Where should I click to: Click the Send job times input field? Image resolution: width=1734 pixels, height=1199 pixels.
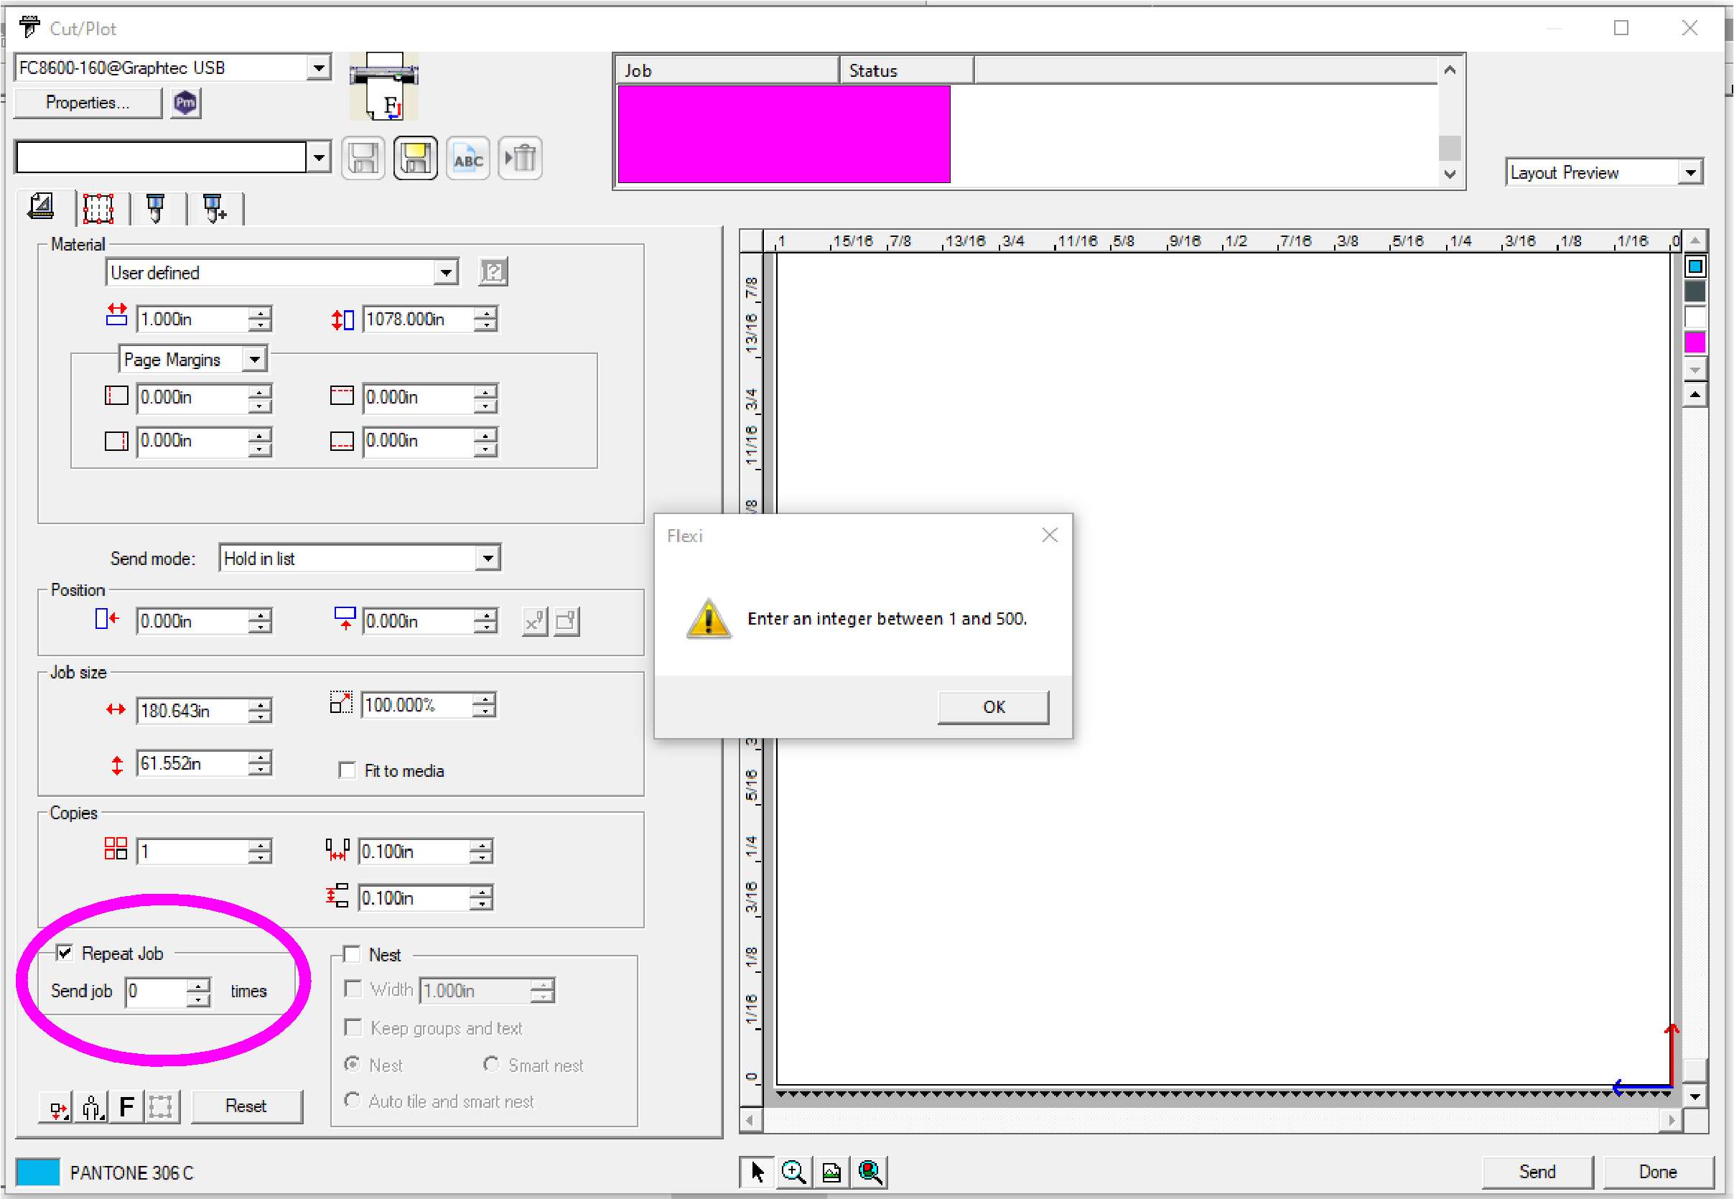click(x=156, y=992)
